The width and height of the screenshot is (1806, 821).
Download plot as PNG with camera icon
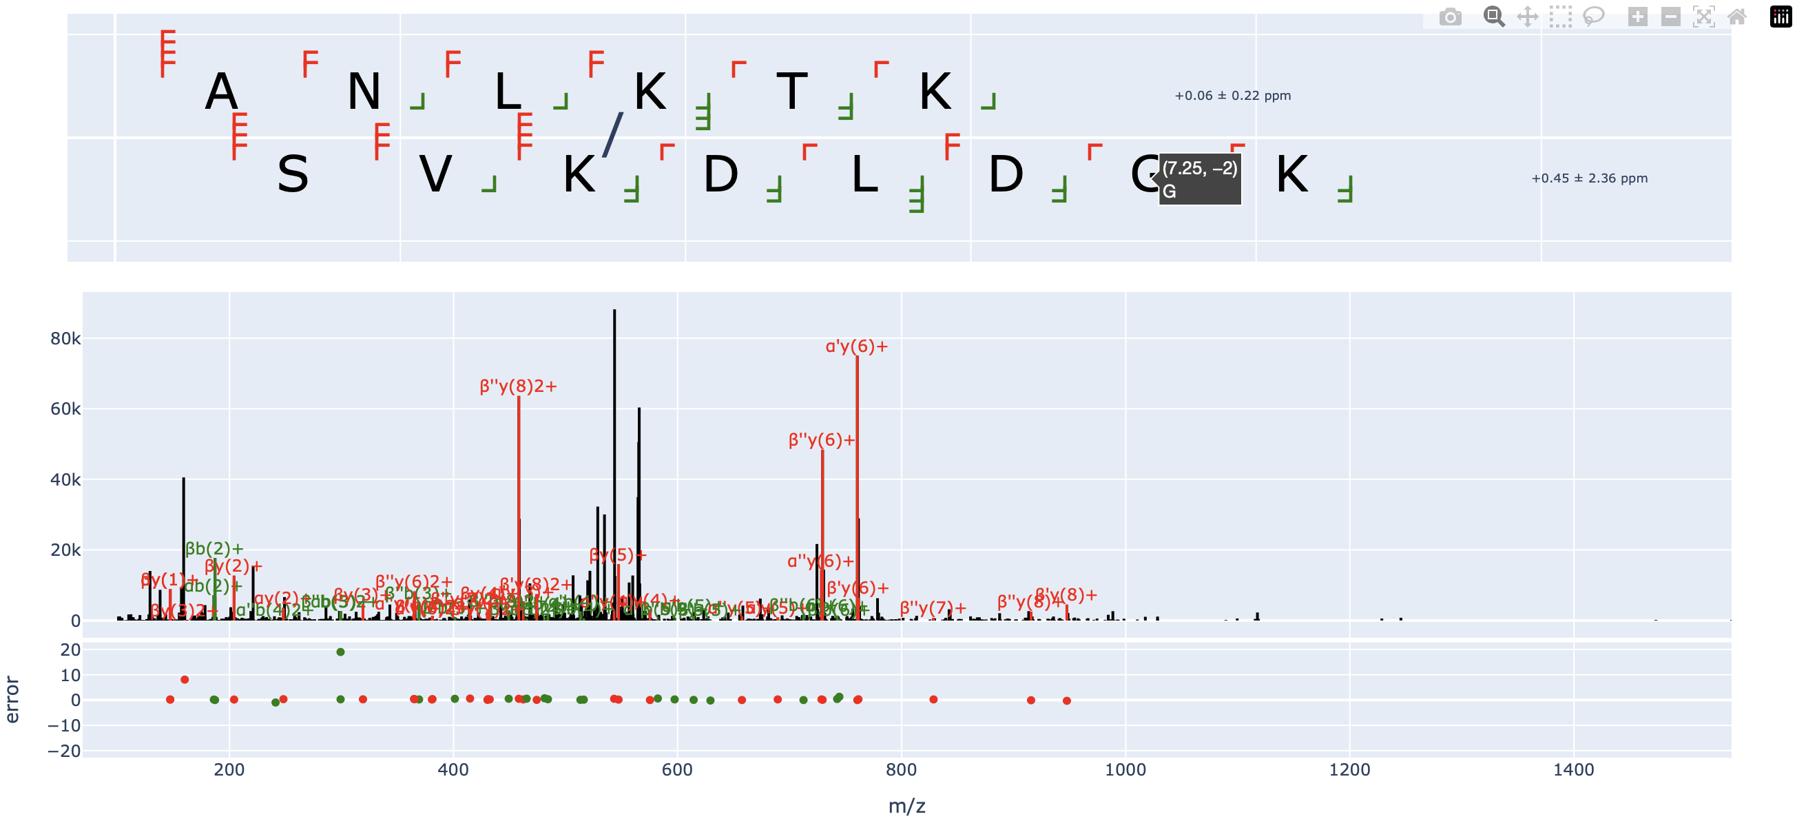[x=1450, y=17]
